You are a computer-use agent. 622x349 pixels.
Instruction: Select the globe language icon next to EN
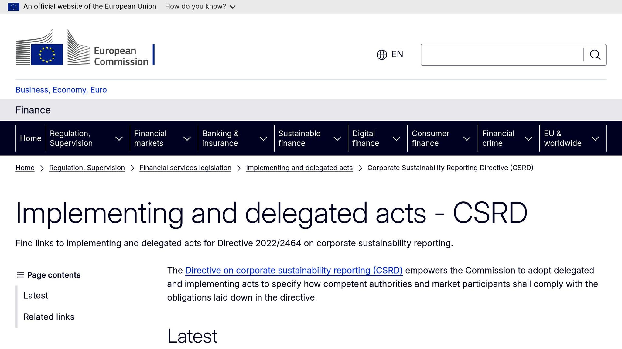381,55
